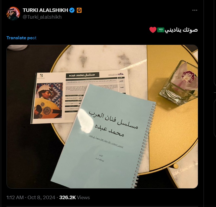Screen dimensions: 216x207
Task: Click the Saudi flag emoji in post
Action: click(161, 30)
